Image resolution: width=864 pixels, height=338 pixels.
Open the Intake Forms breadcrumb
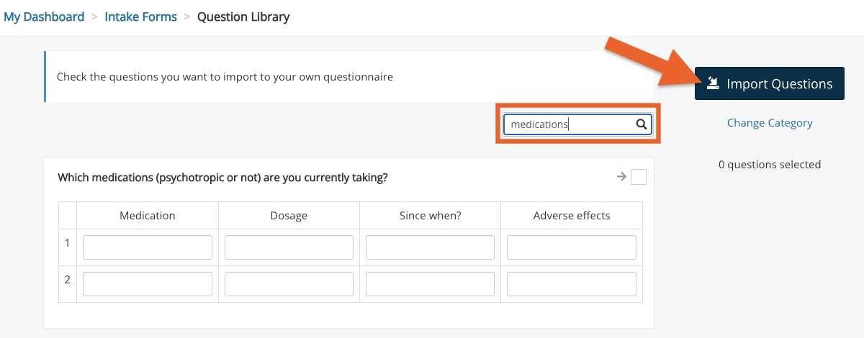coord(140,17)
